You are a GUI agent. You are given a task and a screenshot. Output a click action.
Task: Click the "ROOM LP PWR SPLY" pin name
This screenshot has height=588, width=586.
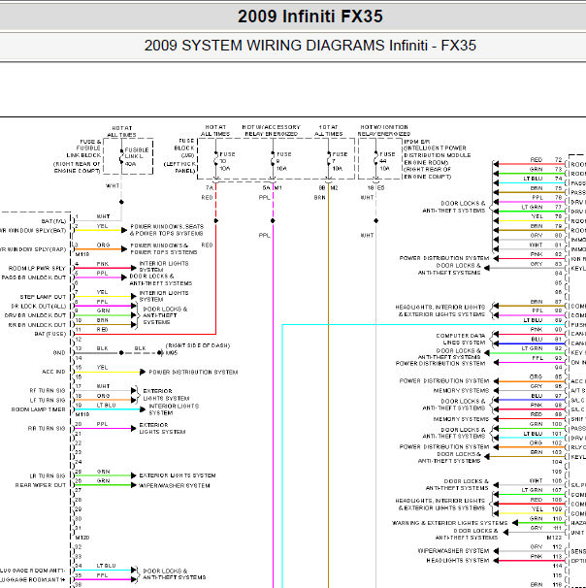37,269
